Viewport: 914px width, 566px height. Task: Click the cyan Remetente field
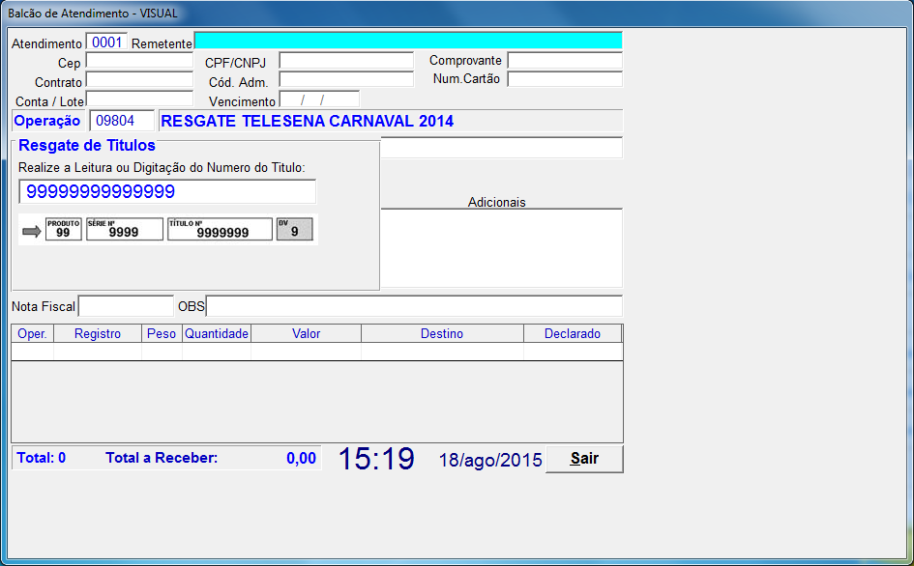(x=408, y=41)
